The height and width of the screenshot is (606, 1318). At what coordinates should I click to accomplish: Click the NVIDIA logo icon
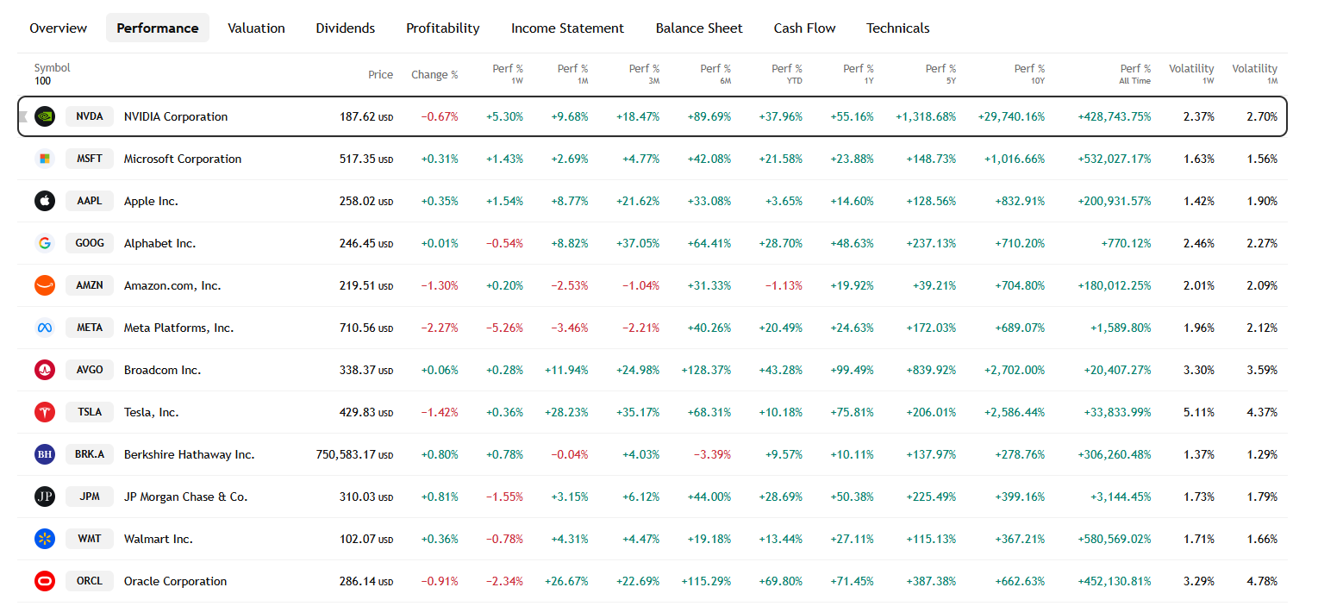coord(44,116)
